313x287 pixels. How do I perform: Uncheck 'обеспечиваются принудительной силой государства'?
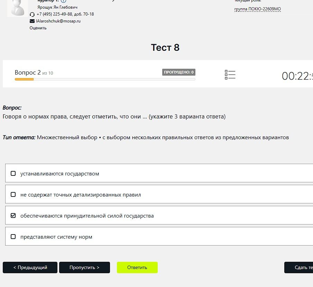(13, 216)
